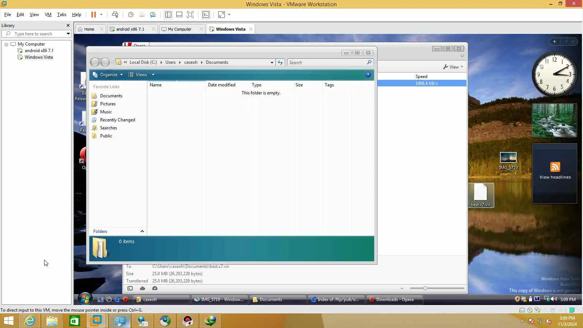Close the Windows Vista tab
The width and height of the screenshot is (583, 328).
[251, 29]
